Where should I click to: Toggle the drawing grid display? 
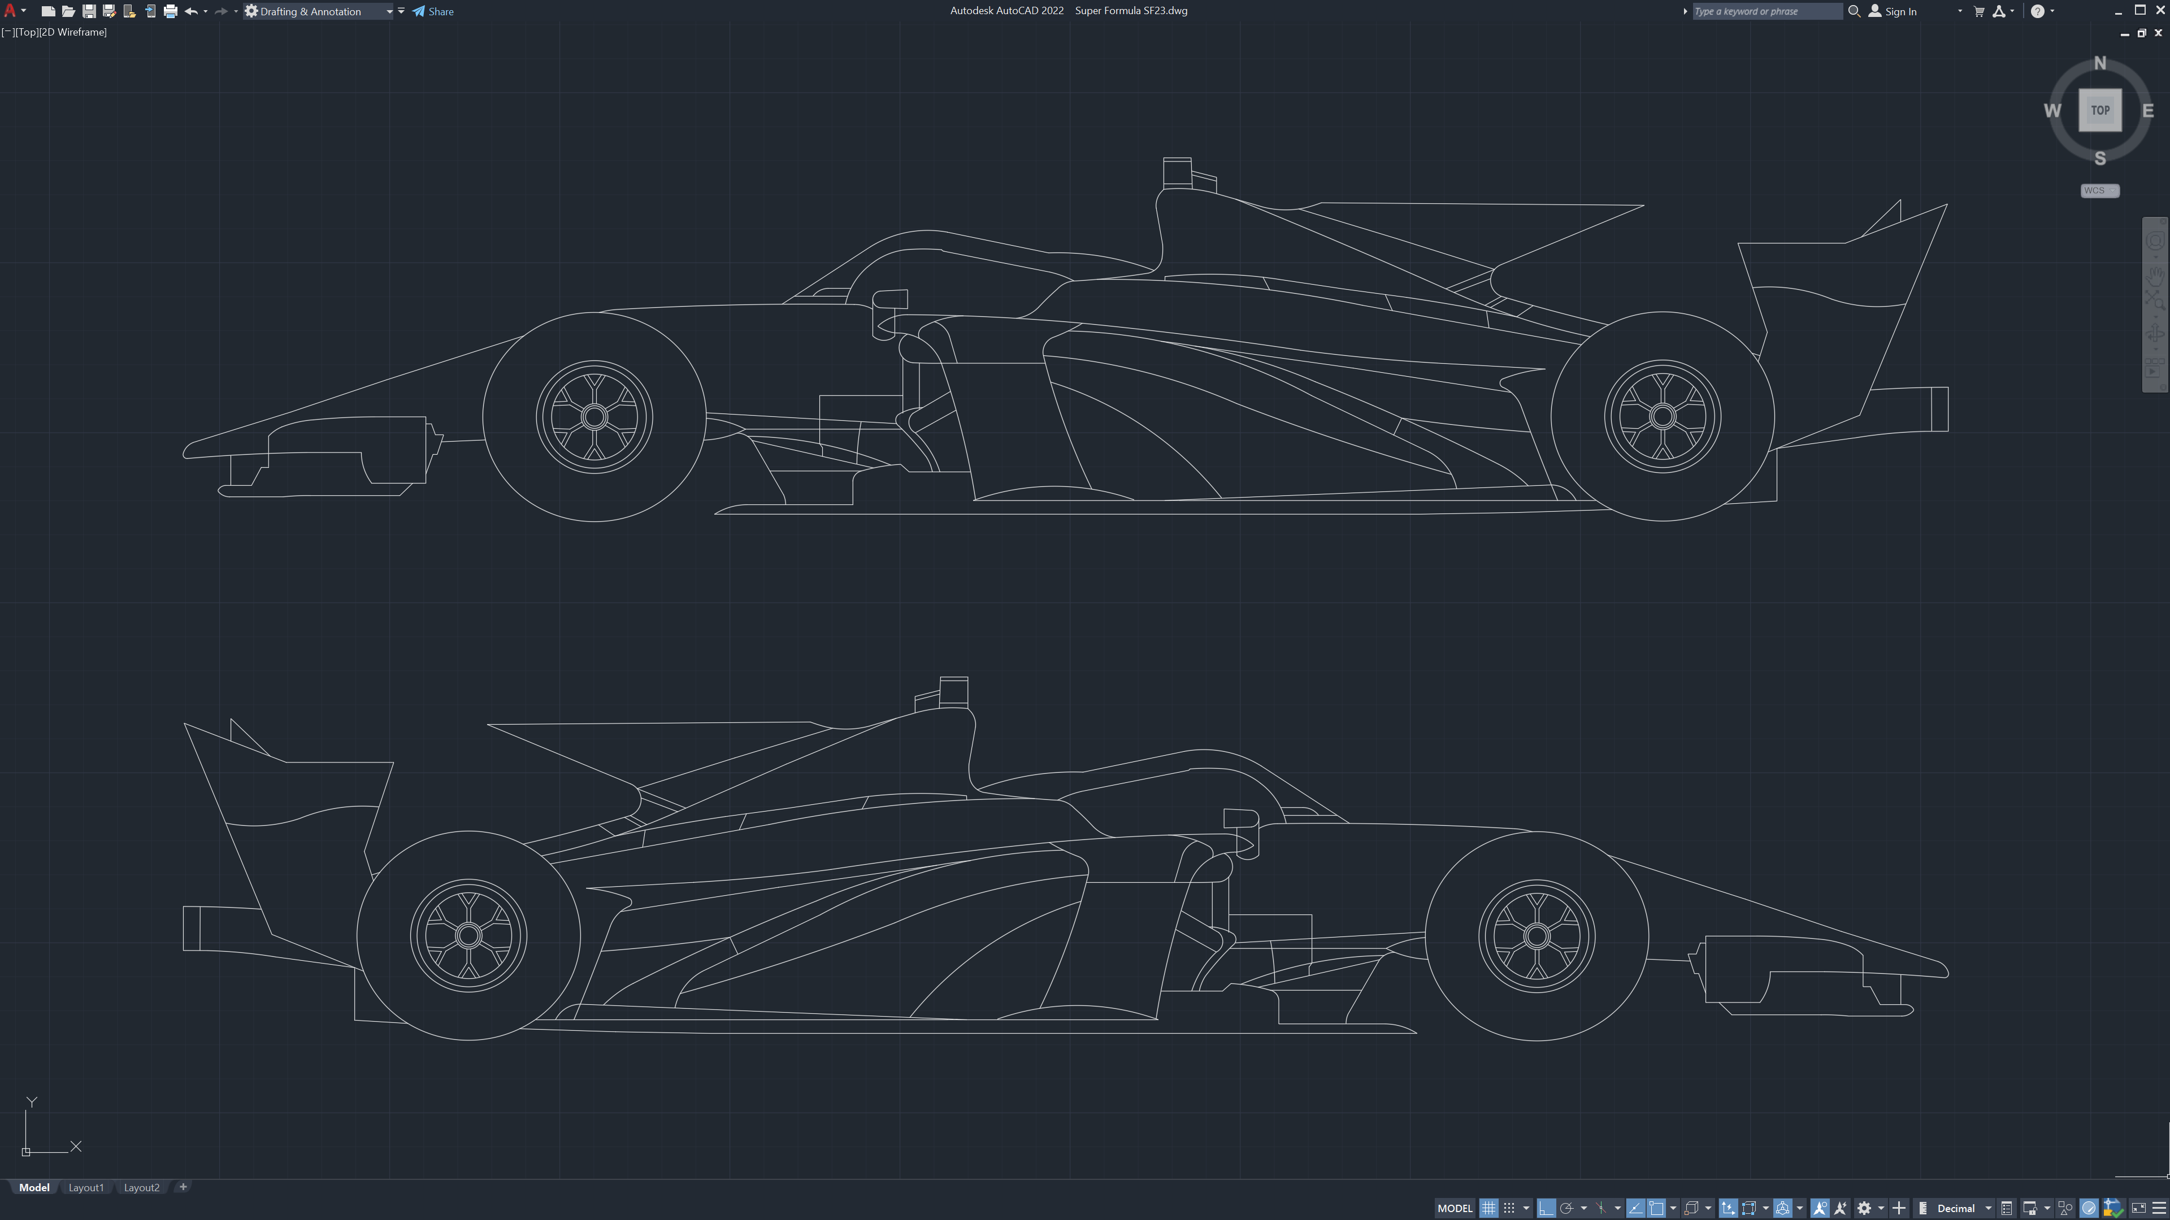(x=1488, y=1208)
